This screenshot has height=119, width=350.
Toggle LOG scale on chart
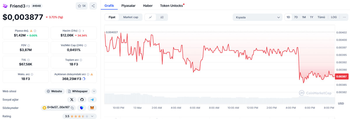pyautogui.click(x=334, y=17)
